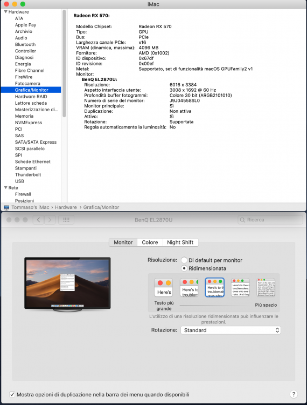Select SATA/SATA Express in the sidebar
The height and width of the screenshot is (405, 307).
pyautogui.click(x=36, y=142)
